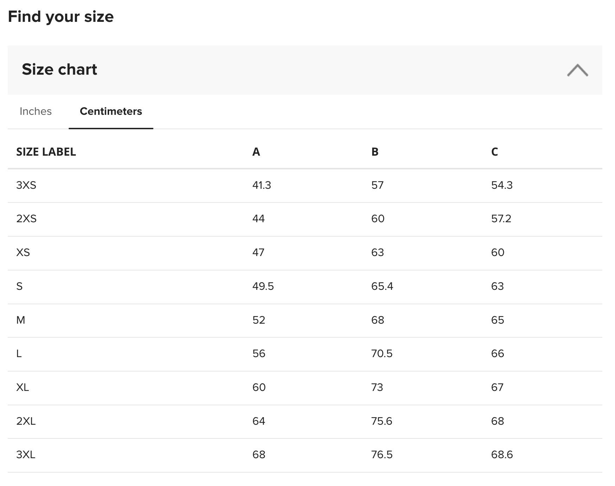Click the SIZE LABEL column header
Image resolution: width=615 pixels, height=486 pixels.
click(x=46, y=152)
